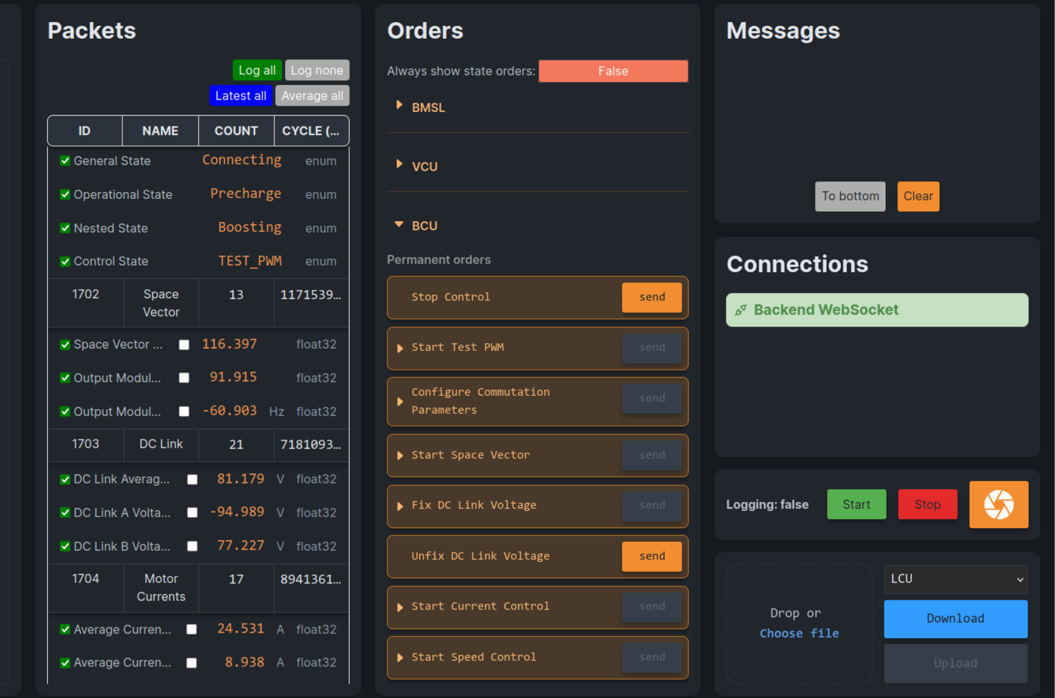Image resolution: width=1055 pixels, height=698 pixels.
Task: Expand the Fix DC Link Voltage order
Action: coord(400,506)
